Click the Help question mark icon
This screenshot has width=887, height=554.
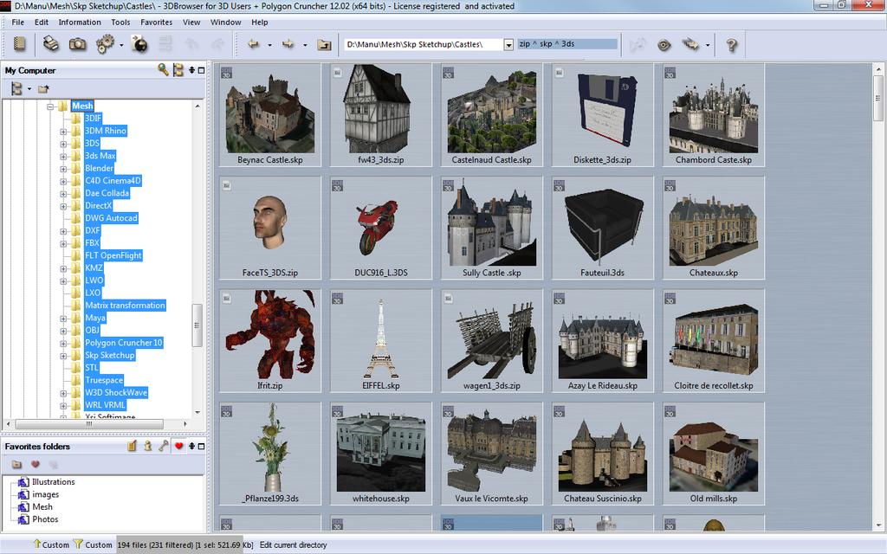tap(731, 46)
